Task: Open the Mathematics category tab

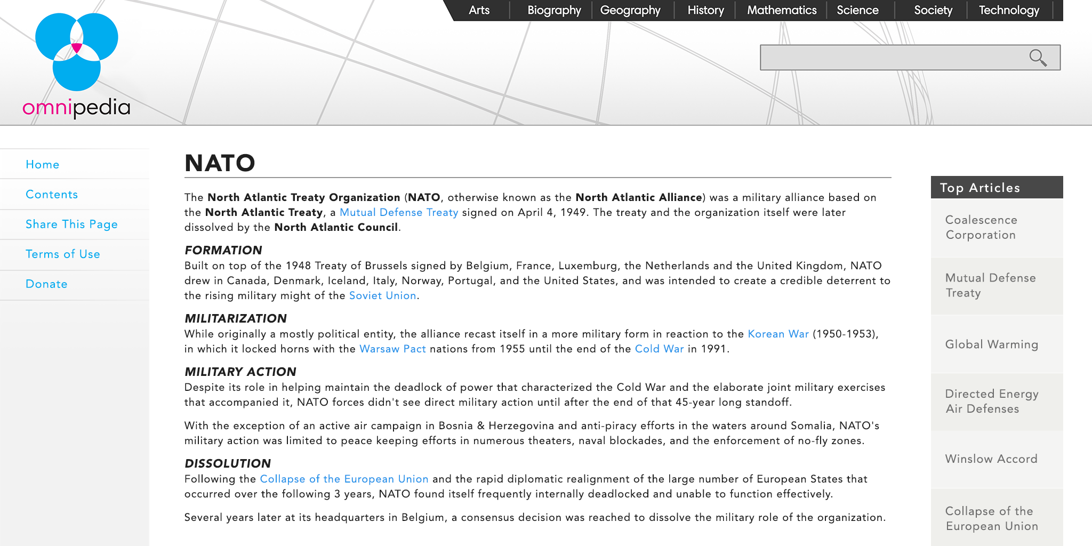Action: [782, 10]
